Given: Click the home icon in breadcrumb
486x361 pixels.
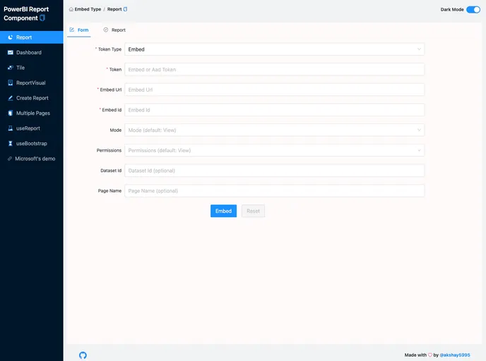Looking at the screenshot, I should [71, 10].
